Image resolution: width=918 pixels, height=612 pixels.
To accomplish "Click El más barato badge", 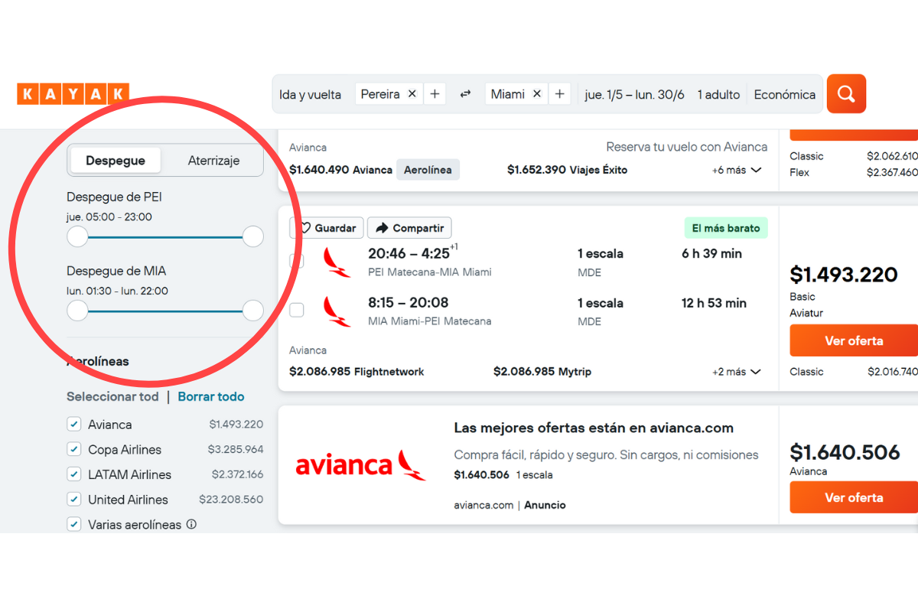I will (726, 228).
